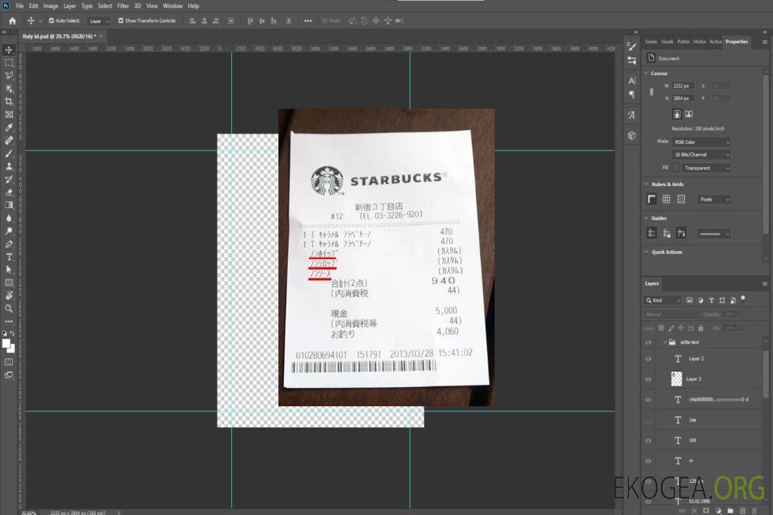Select the Pen tool

pyautogui.click(x=9, y=244)
